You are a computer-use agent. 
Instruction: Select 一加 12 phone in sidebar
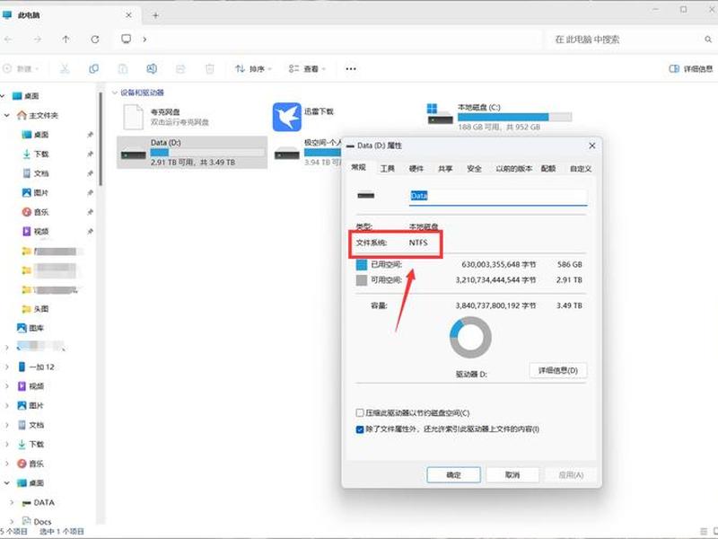coord(36,367)
